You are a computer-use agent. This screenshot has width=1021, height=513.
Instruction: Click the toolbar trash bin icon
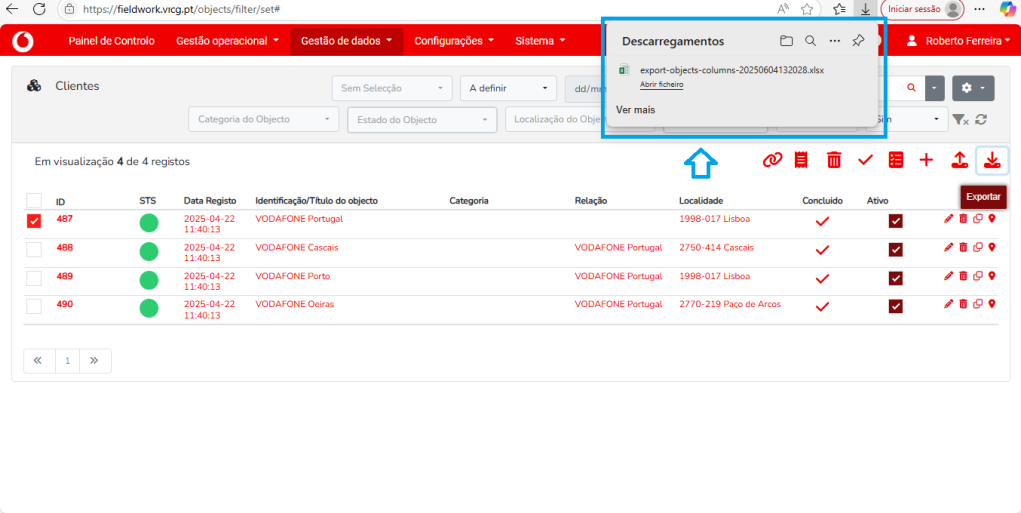pos(834,160)
